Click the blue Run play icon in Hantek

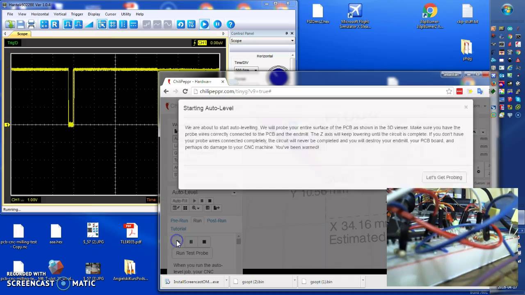(x=204, y=25)
